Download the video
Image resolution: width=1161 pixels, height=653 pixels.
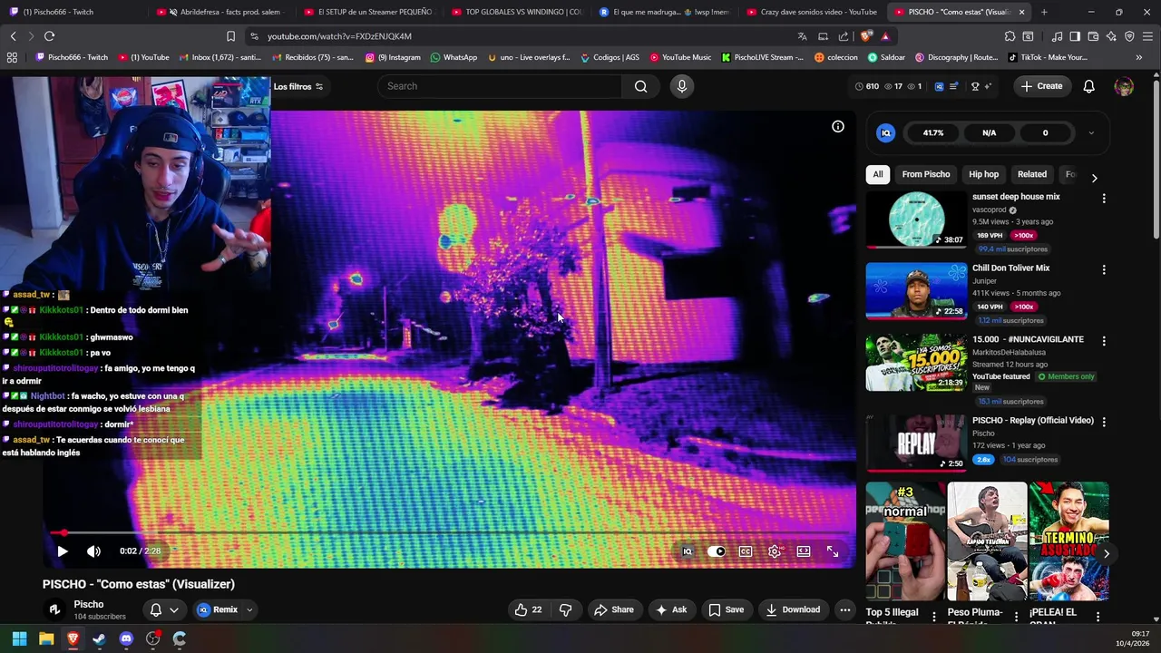(x=793, y=609)
